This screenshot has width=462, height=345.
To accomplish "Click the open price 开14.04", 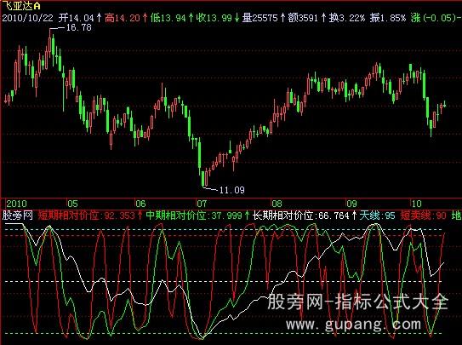I will coord(76,18).
